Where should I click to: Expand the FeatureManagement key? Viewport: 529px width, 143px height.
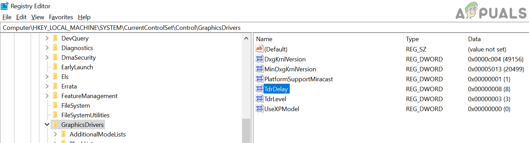[x=47, y=96]
